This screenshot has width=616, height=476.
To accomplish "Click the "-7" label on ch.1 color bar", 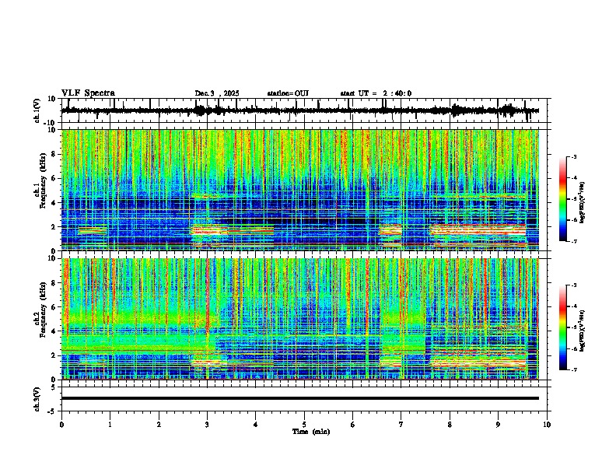I will (573, 242).
